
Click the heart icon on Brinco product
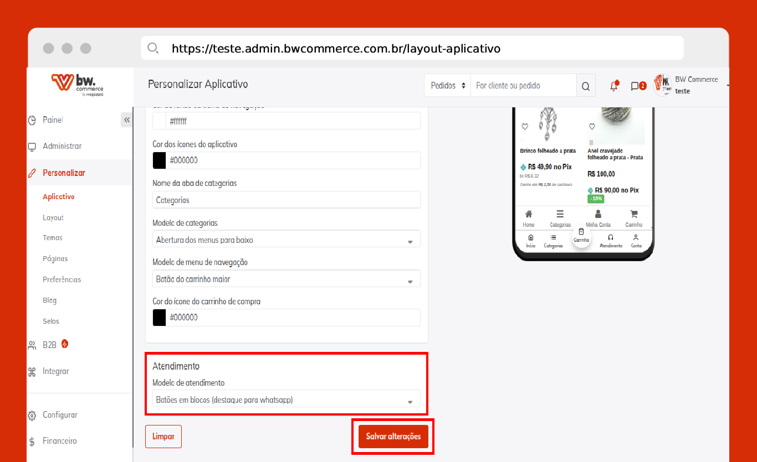point(525,127)
